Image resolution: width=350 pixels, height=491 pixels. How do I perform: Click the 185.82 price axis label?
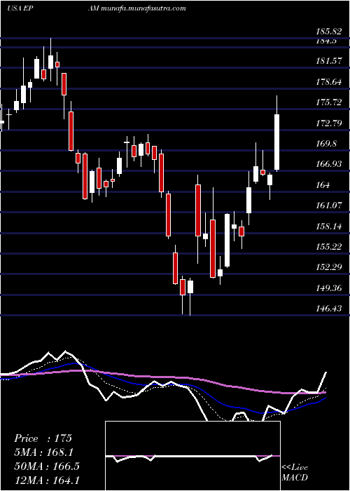click(329, 32)
